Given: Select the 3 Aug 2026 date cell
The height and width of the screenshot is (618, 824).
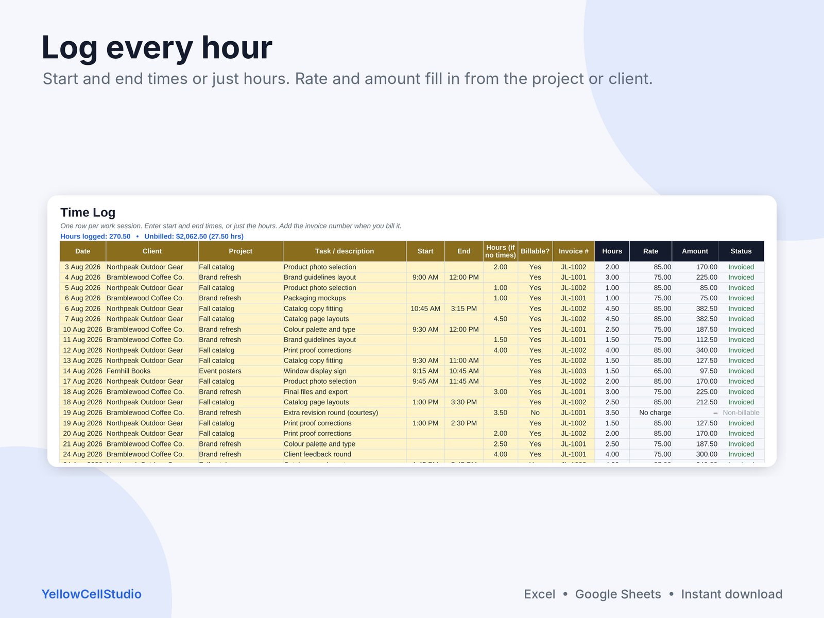Looking at the screenshot, I should point(83,267).
